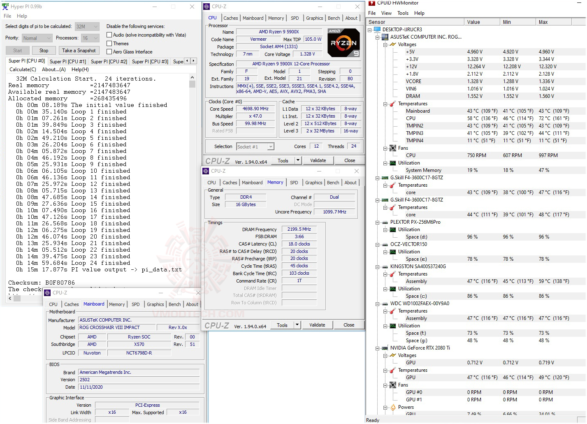Click the Utilization icon under PLEXTOR
The width and height of the screenshot is (587, 424).
pyautogui.click(x=393, y=229)
